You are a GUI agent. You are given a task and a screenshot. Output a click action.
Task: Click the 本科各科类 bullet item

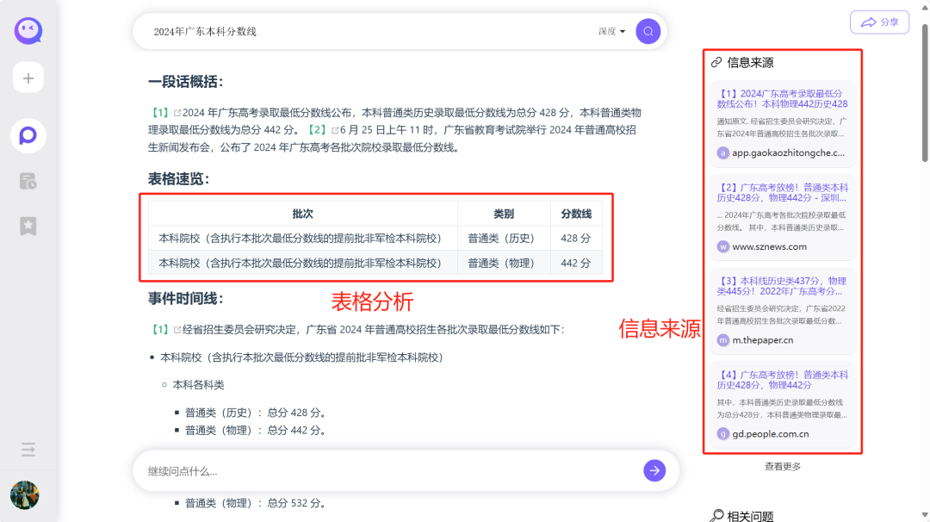[198, 385]
